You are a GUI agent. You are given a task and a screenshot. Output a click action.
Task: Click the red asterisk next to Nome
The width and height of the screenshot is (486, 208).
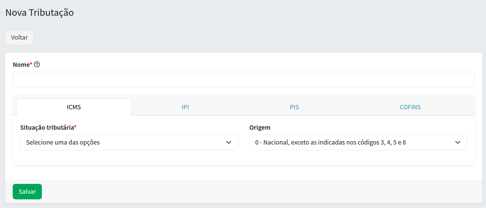31,64
